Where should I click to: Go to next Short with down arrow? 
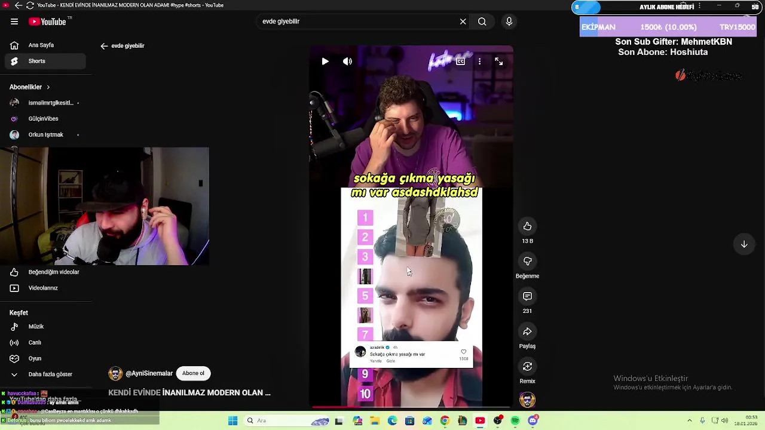744,244
